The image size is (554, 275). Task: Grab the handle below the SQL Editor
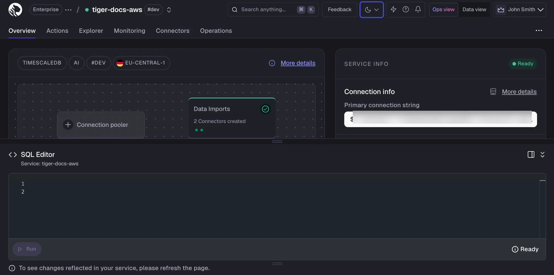click(x=277, y=264)
